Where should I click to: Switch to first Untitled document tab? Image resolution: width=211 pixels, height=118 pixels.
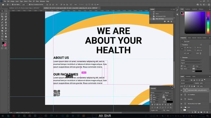click(25, 8)
